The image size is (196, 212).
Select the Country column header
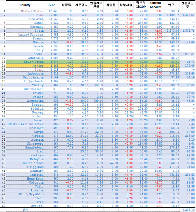coord(25,5)
